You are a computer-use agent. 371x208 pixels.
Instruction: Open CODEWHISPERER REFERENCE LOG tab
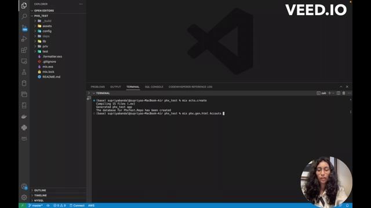[191, 87]
